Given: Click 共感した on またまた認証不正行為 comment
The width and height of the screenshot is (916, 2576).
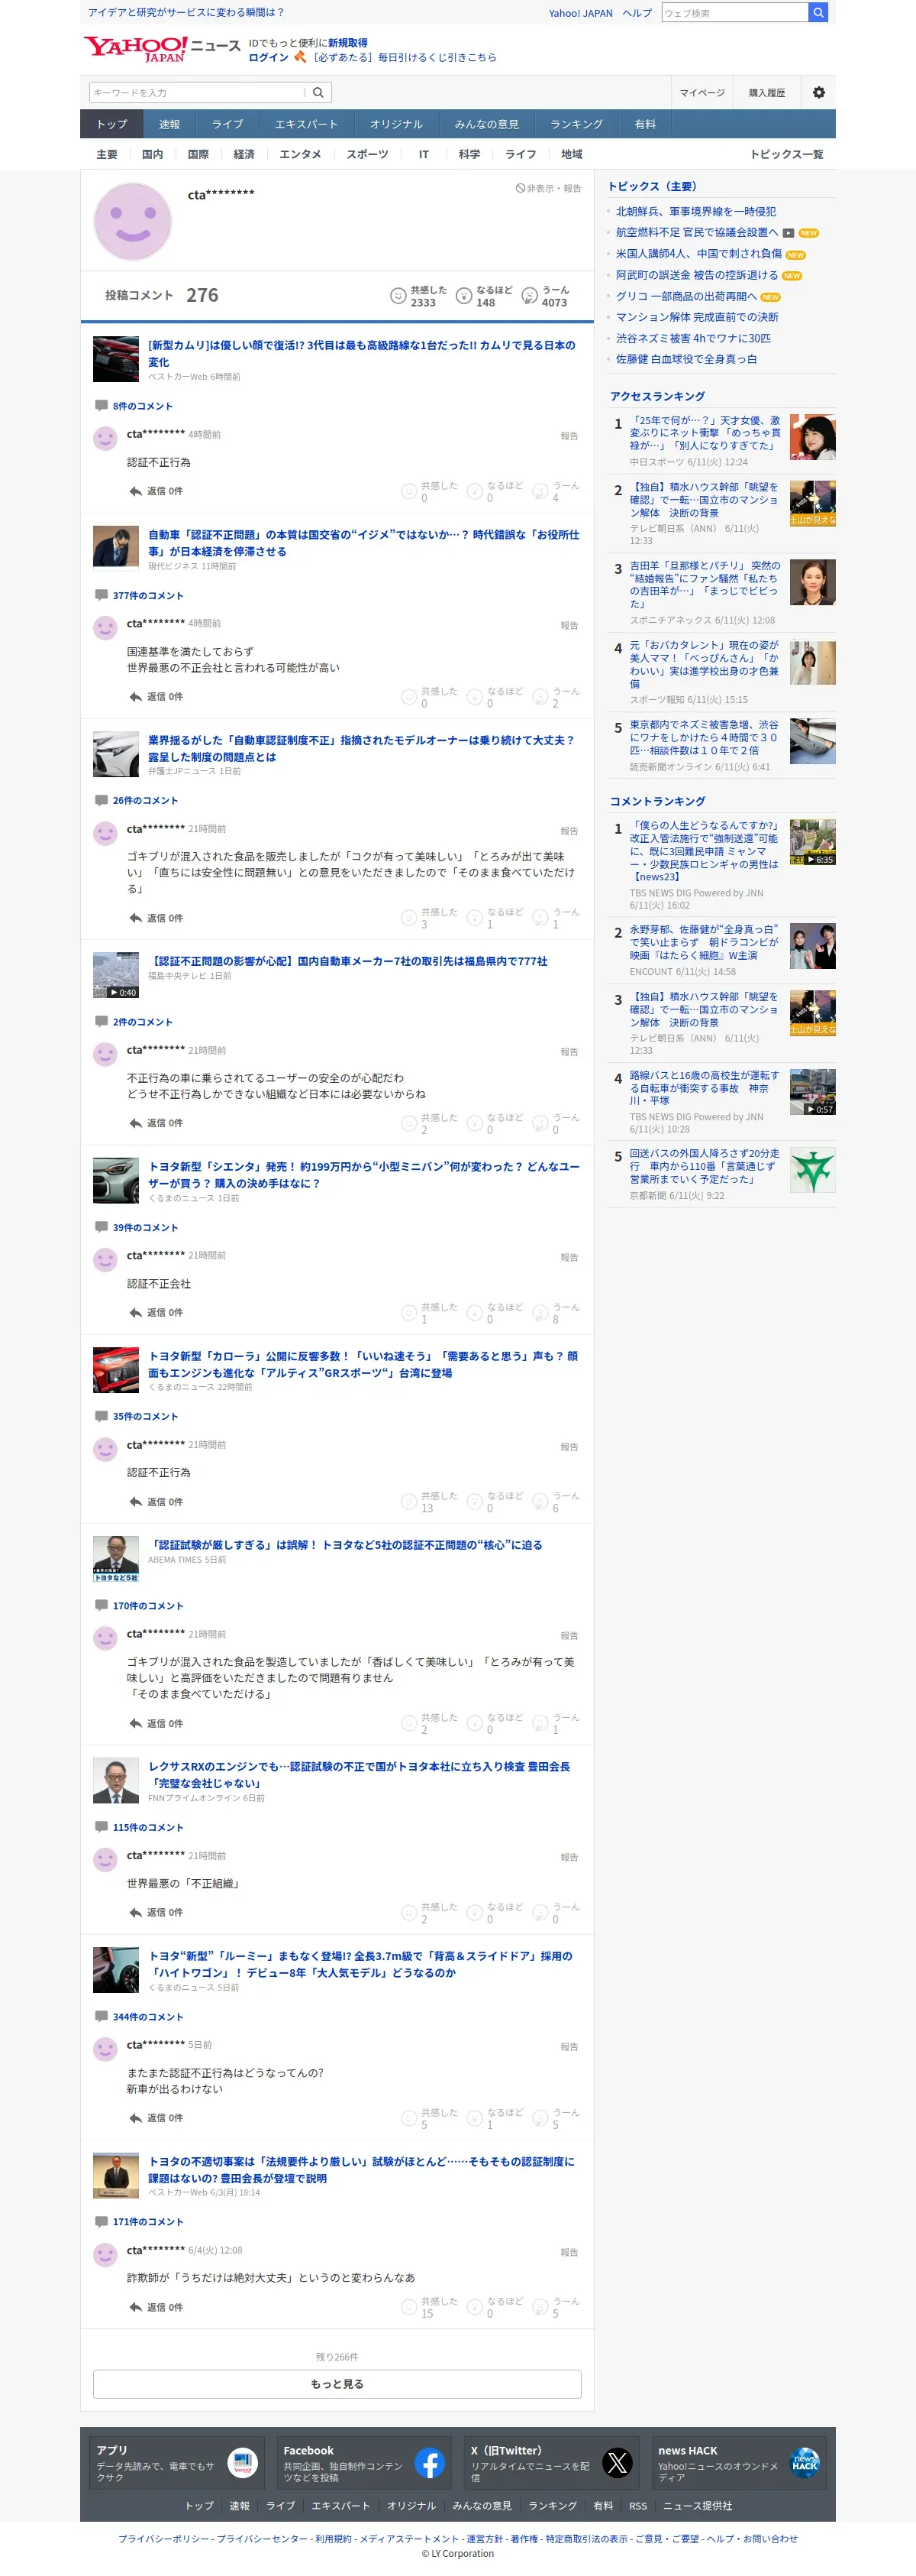Looking at the screenshot, I should [430, 2118].
